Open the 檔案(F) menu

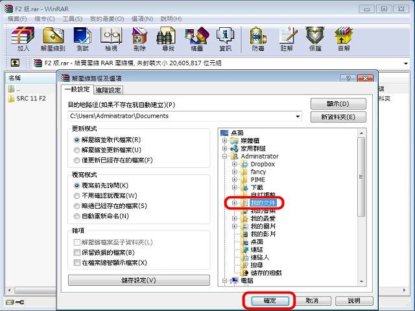point(18,19)
